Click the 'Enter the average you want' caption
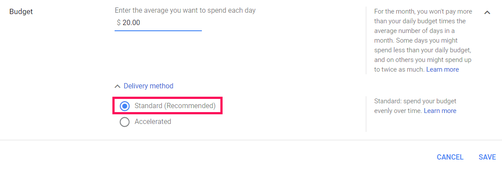Viewport: 502px width, 171px height. pyautogui.click(x=185, y=10)
